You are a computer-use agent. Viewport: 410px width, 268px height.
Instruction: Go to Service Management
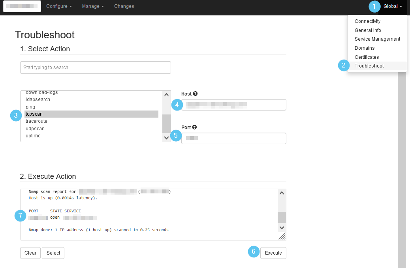tap(377, 39)
